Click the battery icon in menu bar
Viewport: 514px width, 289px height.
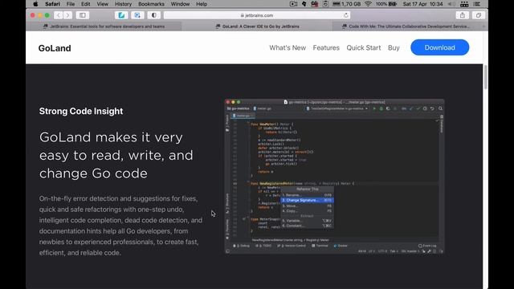(x=393, y=4)
